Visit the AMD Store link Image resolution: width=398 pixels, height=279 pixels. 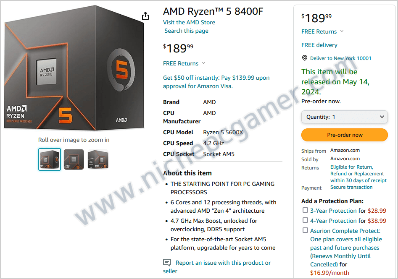tap(189, 22)
